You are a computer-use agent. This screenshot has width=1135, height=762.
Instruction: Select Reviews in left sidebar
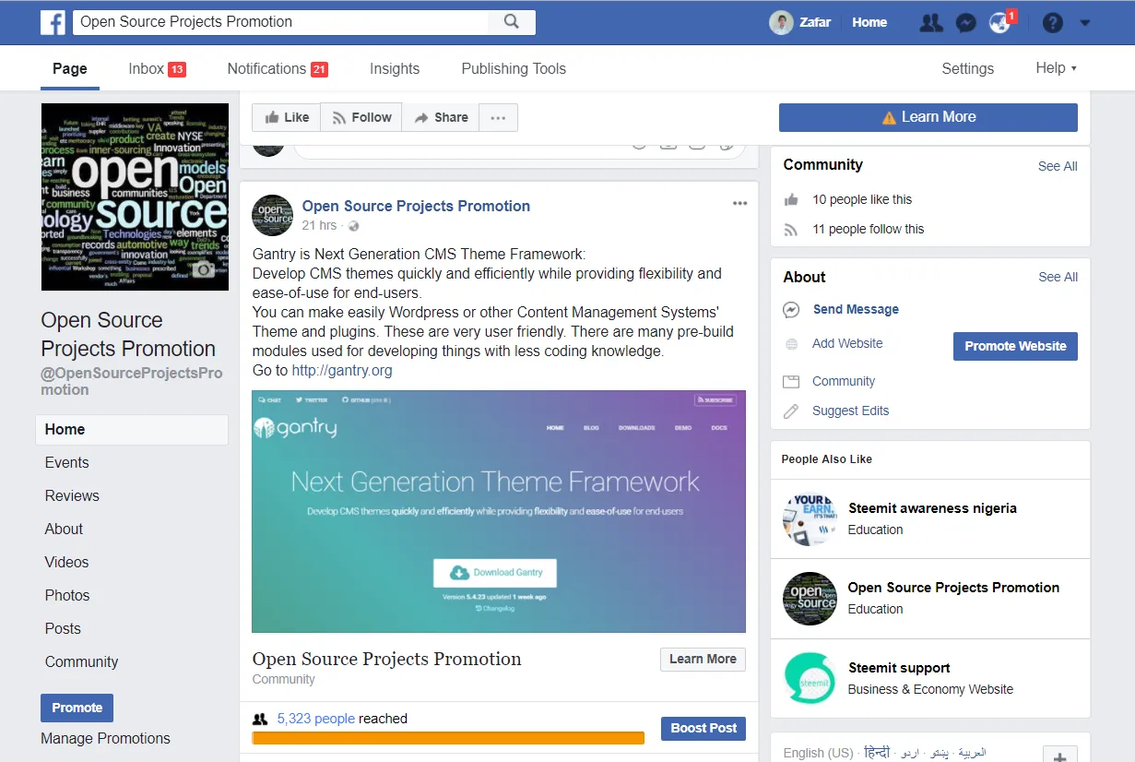pos(72,496)
